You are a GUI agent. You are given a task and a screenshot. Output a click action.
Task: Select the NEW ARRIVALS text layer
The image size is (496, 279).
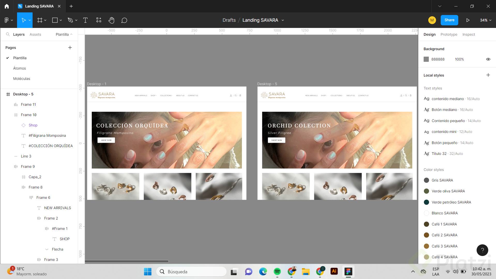57,208
